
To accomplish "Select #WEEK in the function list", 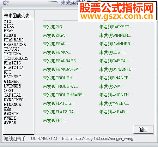I will pos(10,118).
